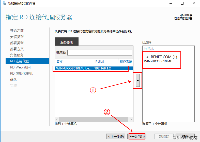Click into the filter text box
Viewport: 200px width, 142px height.
[99, 52]
